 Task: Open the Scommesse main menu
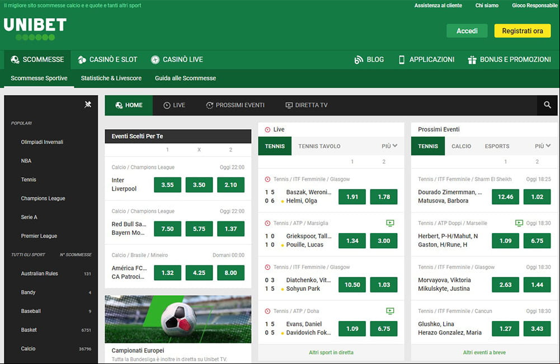coord(37,60)
